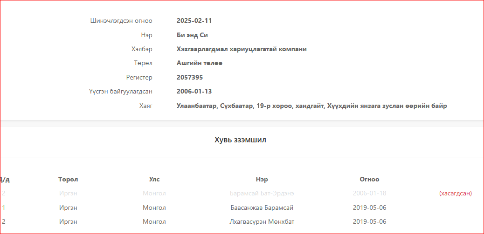Screen dimensions: 484x234
Task: Click the Хаяг field label
Action: click(146, 106)
